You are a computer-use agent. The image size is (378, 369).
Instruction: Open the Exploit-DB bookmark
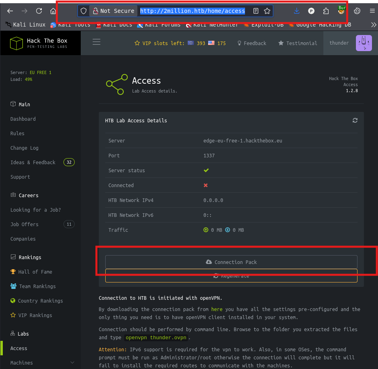264,25
